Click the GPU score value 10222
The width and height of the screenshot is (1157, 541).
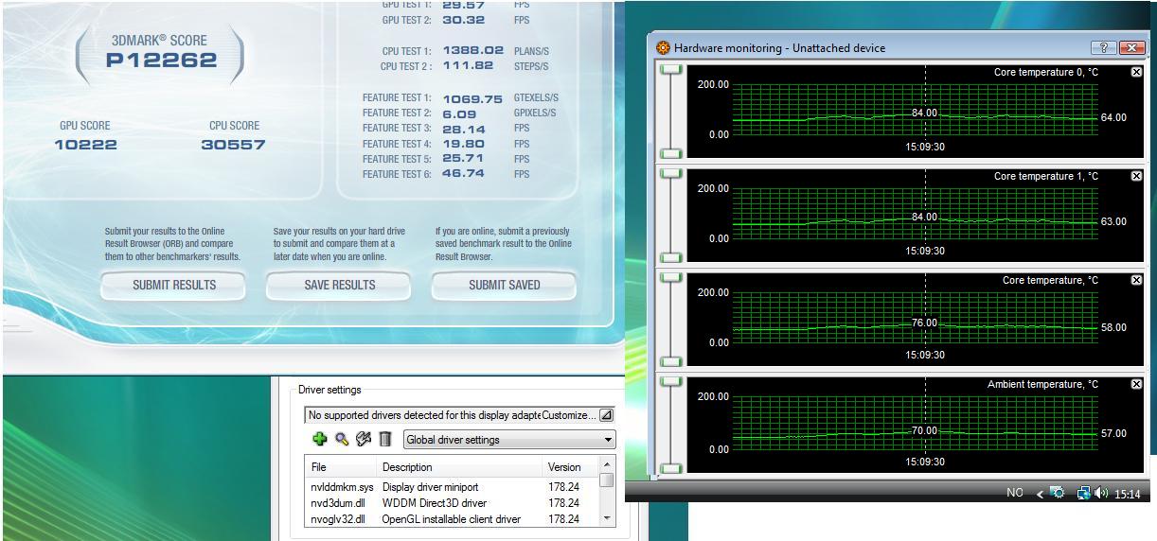(x=86, y=145)
